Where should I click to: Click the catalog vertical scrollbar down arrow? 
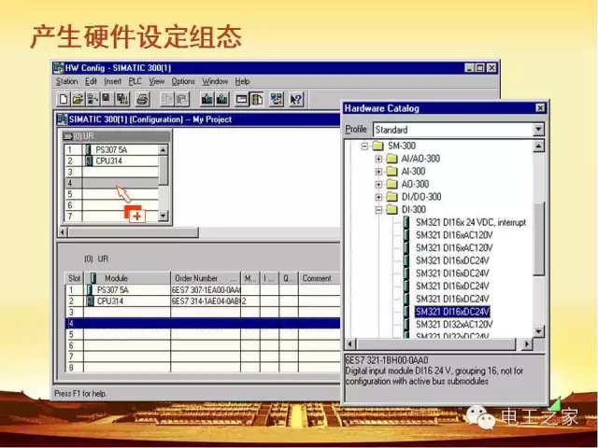pyautogui.click(x=538, y=332)
